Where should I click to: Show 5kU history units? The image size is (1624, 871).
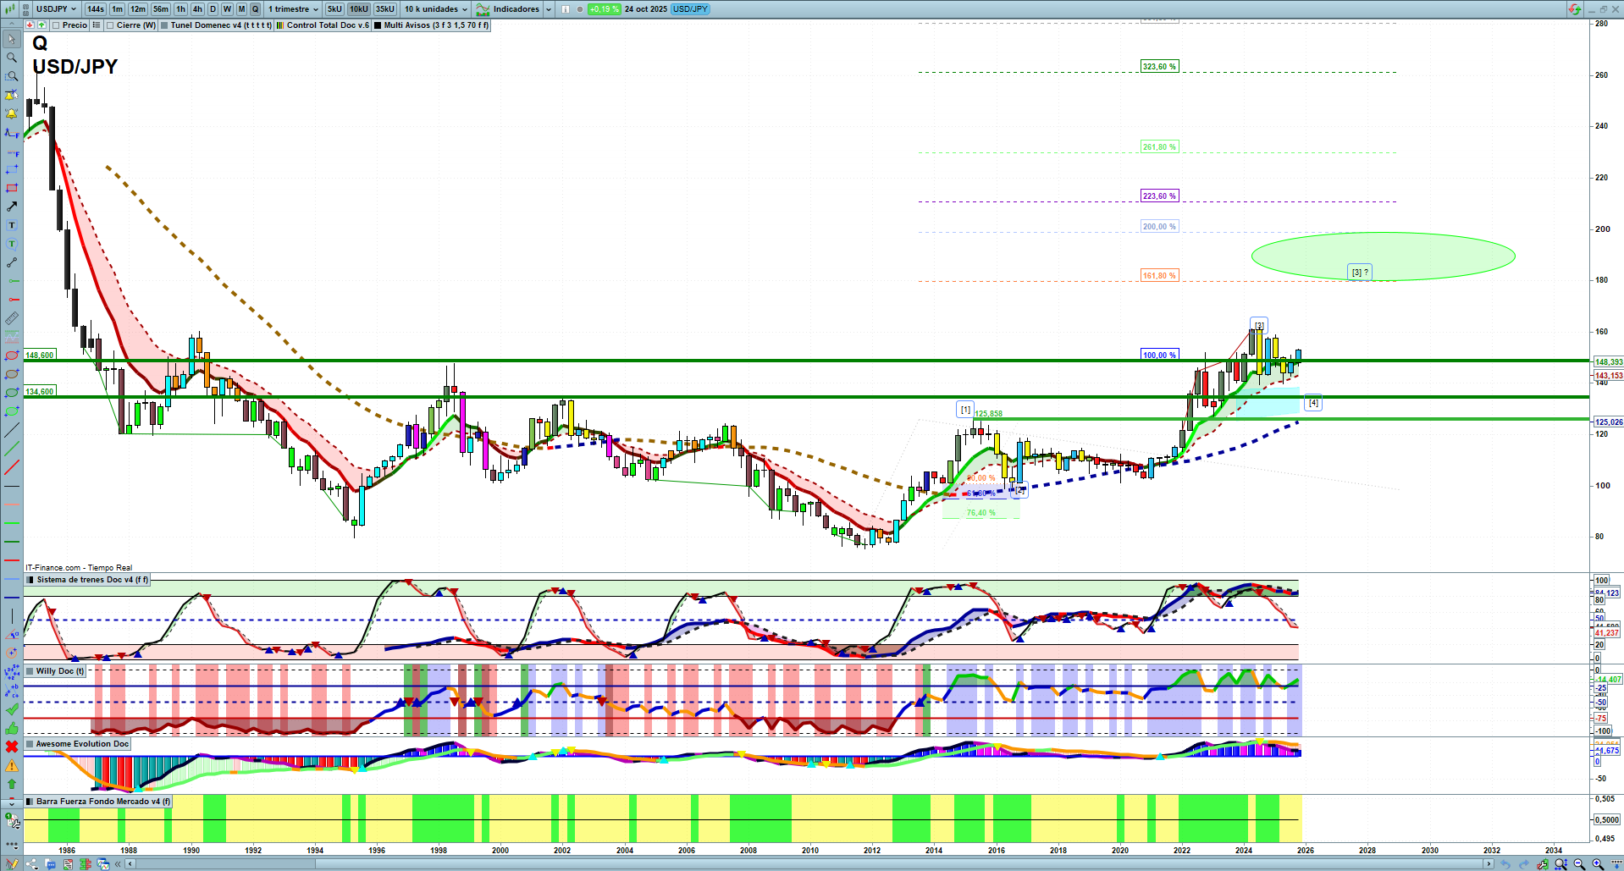pos(334,9)
